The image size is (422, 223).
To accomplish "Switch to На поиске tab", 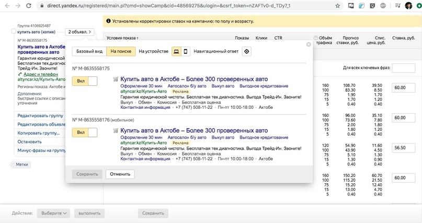I will coord(121,51).
